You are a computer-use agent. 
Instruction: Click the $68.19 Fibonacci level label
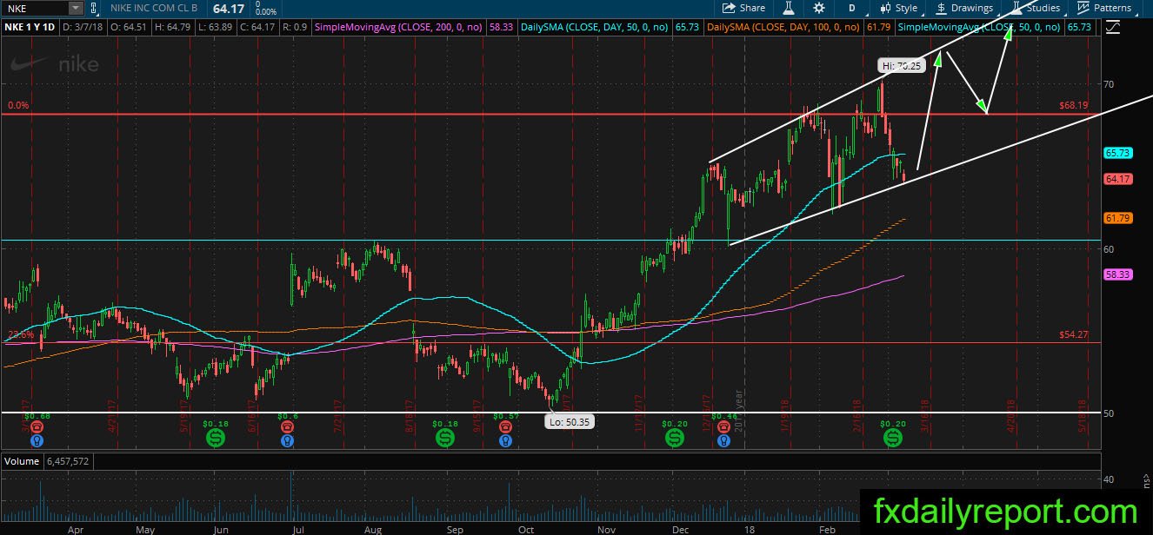1074,106
